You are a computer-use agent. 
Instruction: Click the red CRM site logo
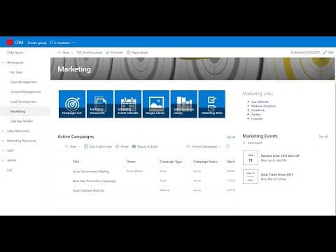point(10,43)
